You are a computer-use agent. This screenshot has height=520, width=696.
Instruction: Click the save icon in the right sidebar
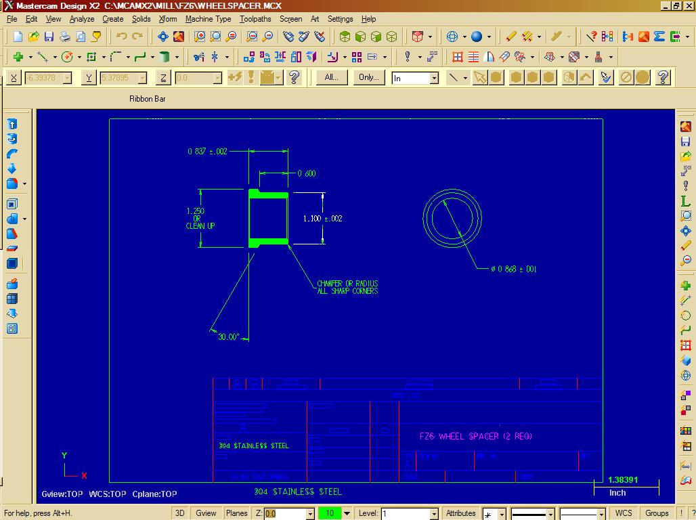(685, 142)
